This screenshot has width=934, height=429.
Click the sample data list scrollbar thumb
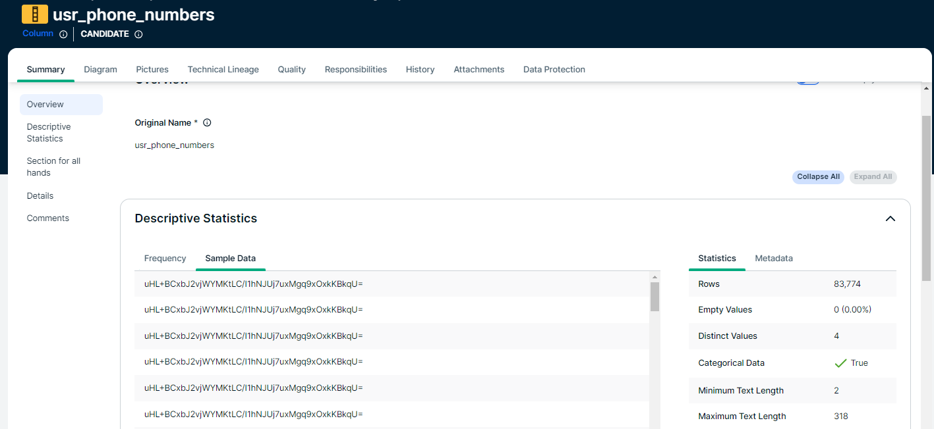(655, 296)
